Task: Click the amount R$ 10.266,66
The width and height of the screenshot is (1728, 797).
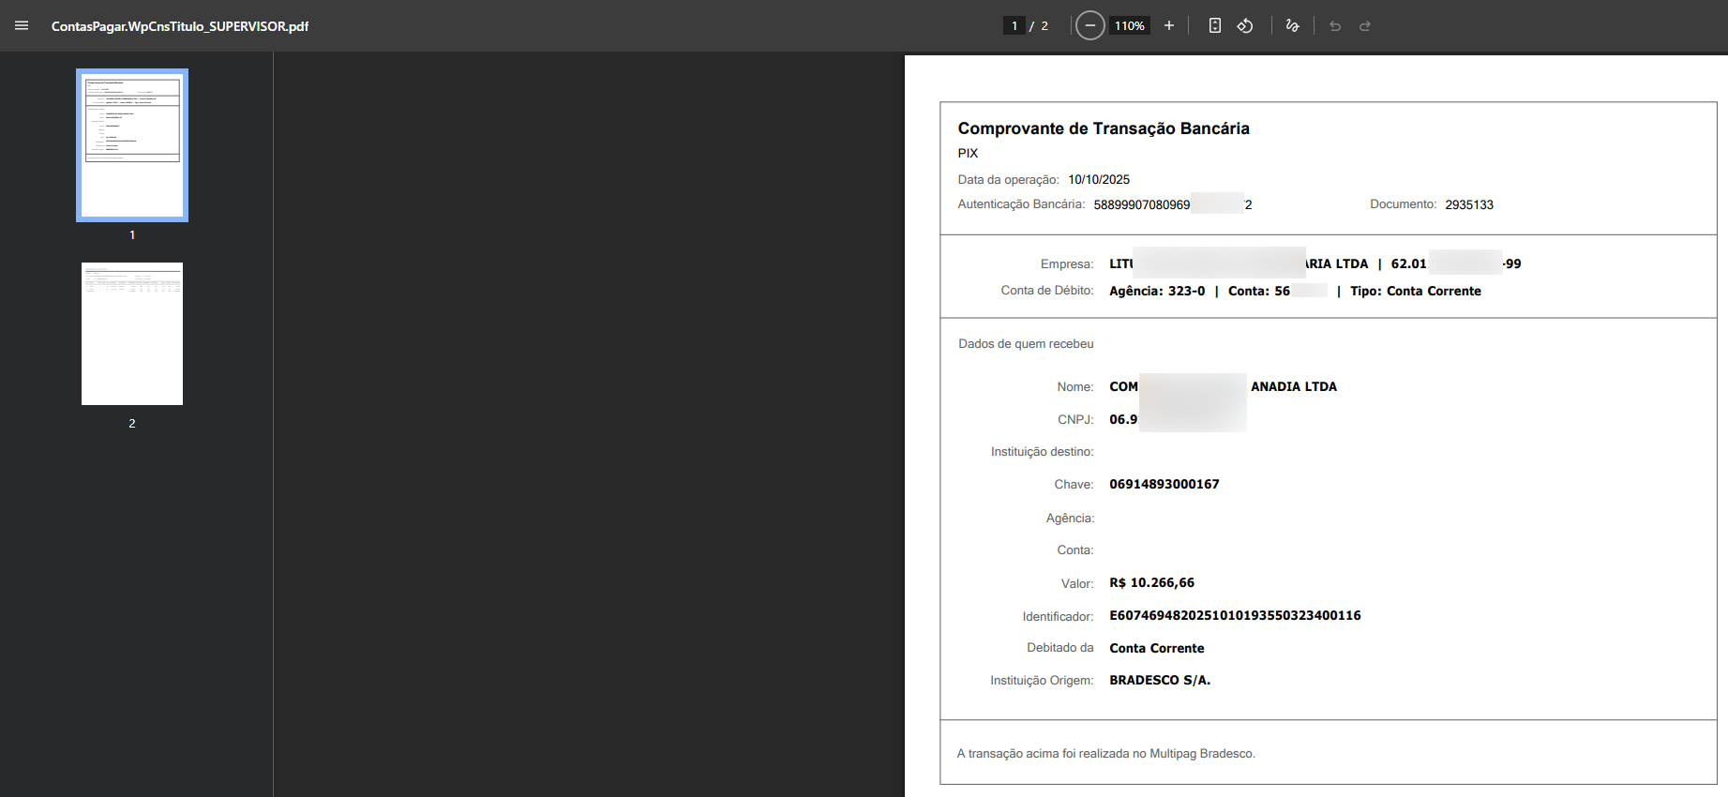Action: point(1151,583)
